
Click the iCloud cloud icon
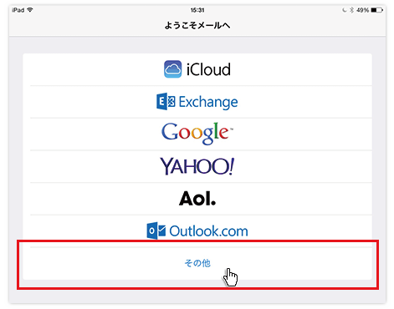(172, 69)
